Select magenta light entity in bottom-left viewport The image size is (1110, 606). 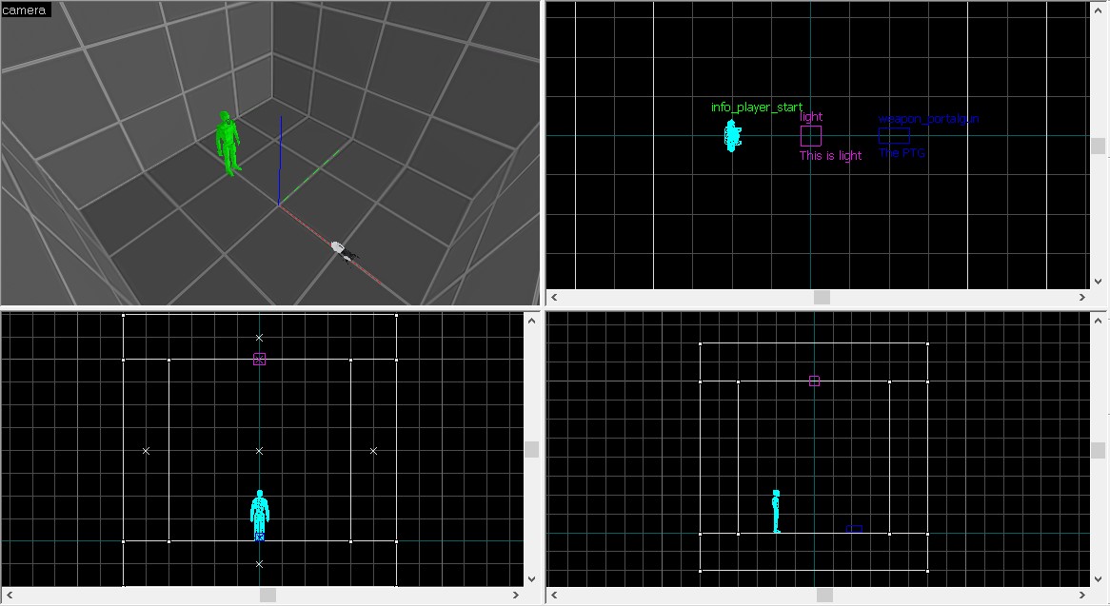[x=259, y=359]
